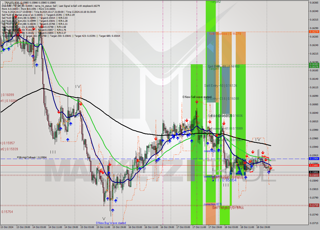The width and height of the screenshot is (320, 230).
Task: Select the 'Sell %20 @ Market price' R/R:2.19 line
Action: [x=38, y=15]
